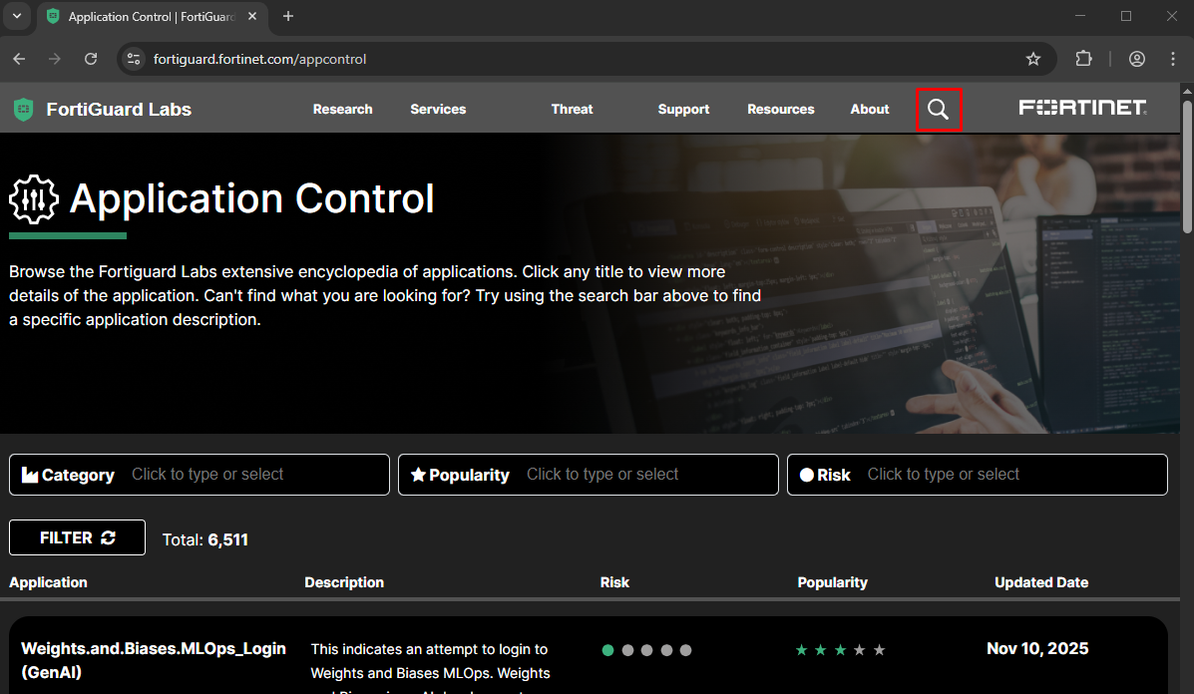This screenshot has height=694, width=1194.
Task: Click the Application Control gear icon
Action: 33,198
